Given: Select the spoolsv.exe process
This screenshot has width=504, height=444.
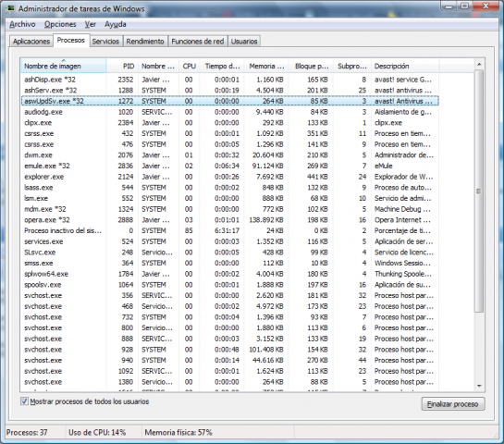Looking at the screenshot, I should click(230, 285).
